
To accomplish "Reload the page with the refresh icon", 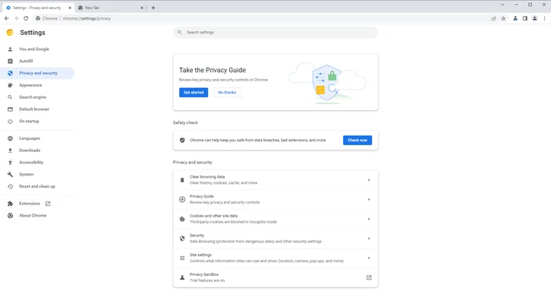I will tap(26, 18).
